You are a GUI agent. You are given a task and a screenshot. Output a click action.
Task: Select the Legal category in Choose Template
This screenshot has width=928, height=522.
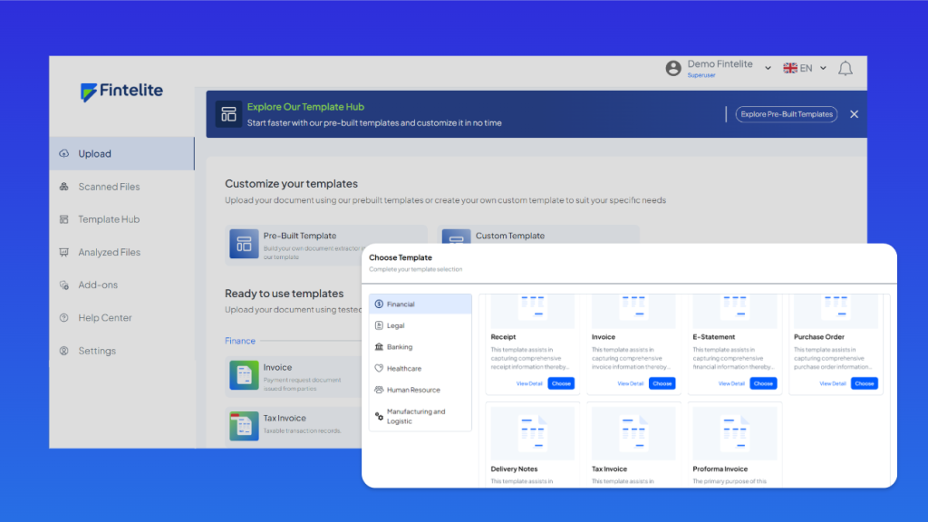coord(395,325)
